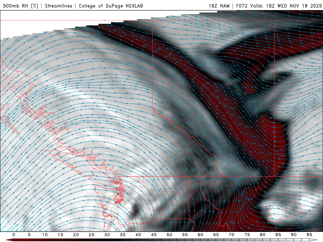Click the colorbar label "90"
Screen dimensions: 323x242
294,235
